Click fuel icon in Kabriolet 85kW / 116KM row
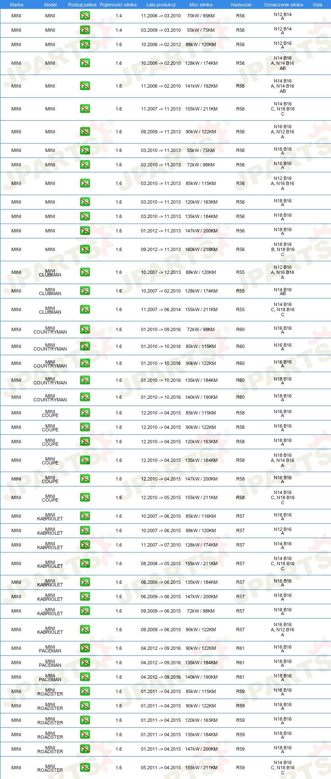This screenshot has height=779, width=331. point(85,516)
